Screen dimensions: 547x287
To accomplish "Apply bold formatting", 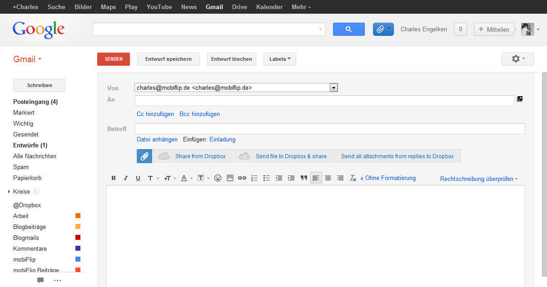I will (114, 178).
